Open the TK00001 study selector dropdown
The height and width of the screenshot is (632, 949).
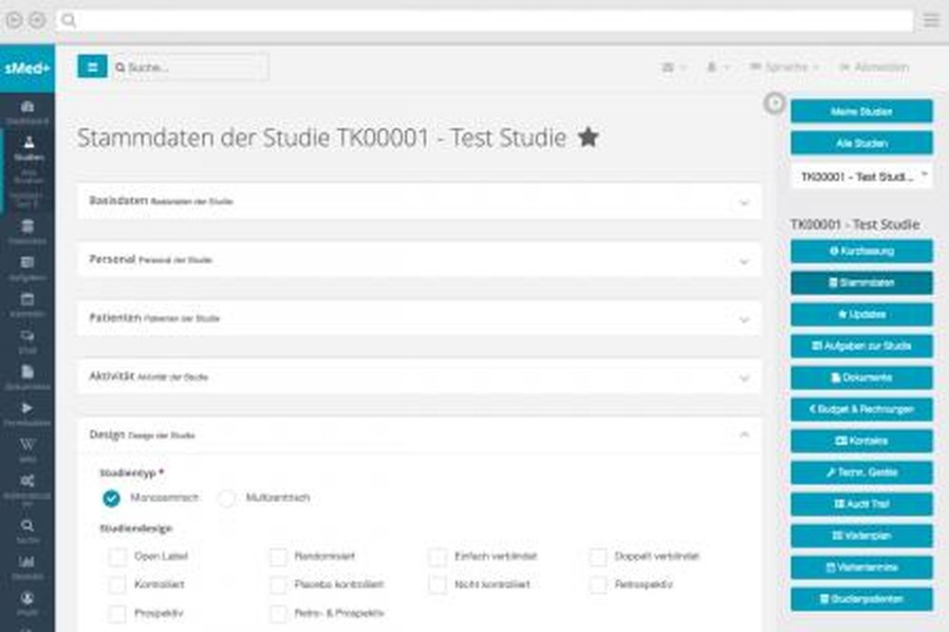coord(860,176)
